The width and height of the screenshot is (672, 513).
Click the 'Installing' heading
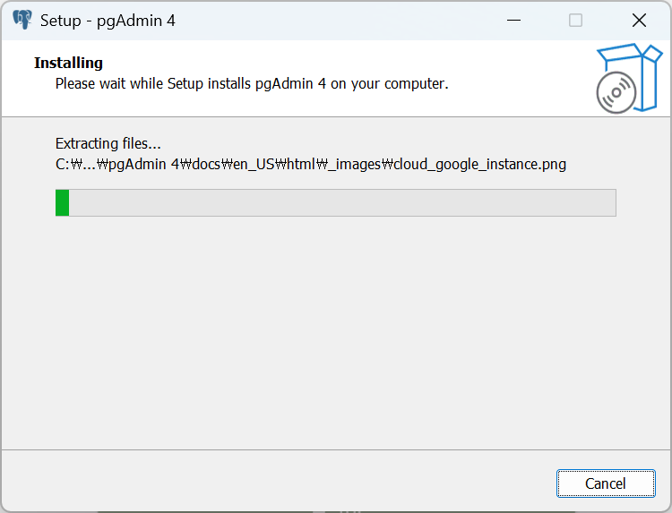pos(68,63)
